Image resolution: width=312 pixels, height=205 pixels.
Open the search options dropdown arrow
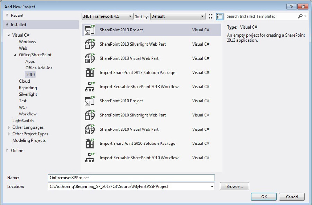tap(305, 16)
